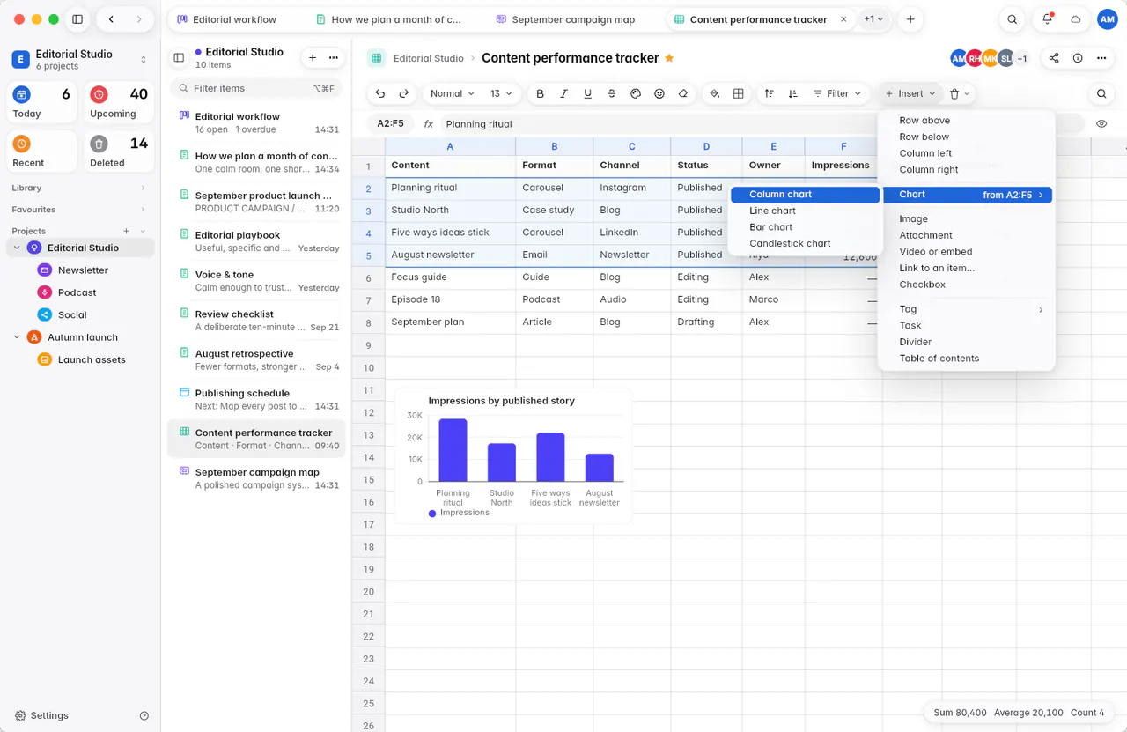Image resolution: width=1127 pixels, height=732 pixels.
Task: Toggle the eye visibility icon by formula bar
Action: coord(1101,124)
